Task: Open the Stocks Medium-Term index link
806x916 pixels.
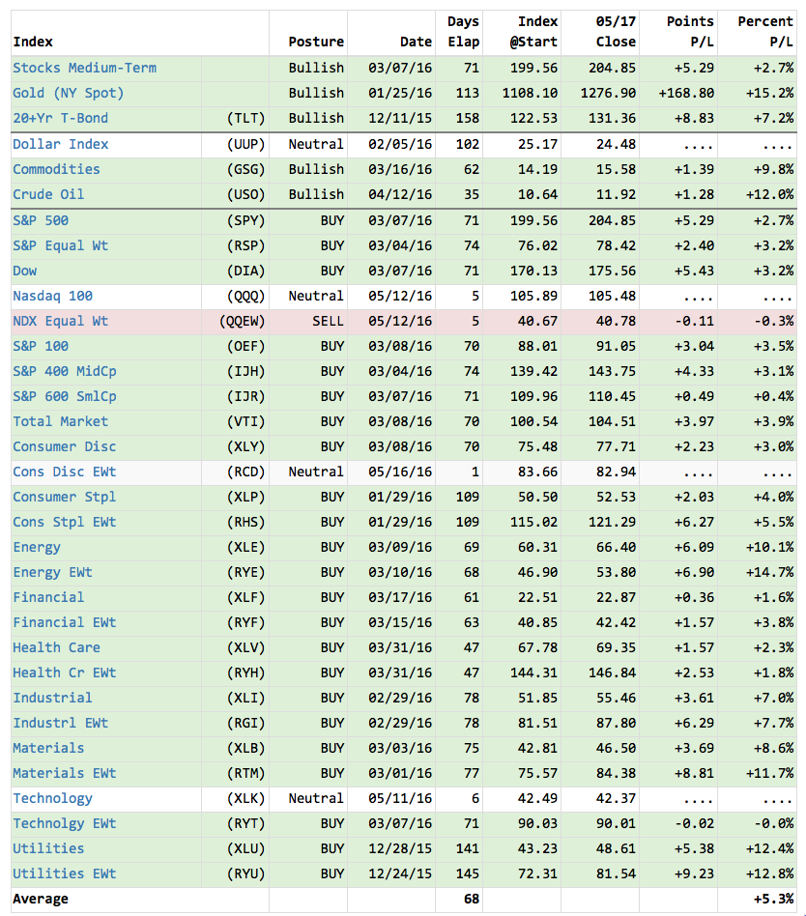Action: (x=84, y=68)
